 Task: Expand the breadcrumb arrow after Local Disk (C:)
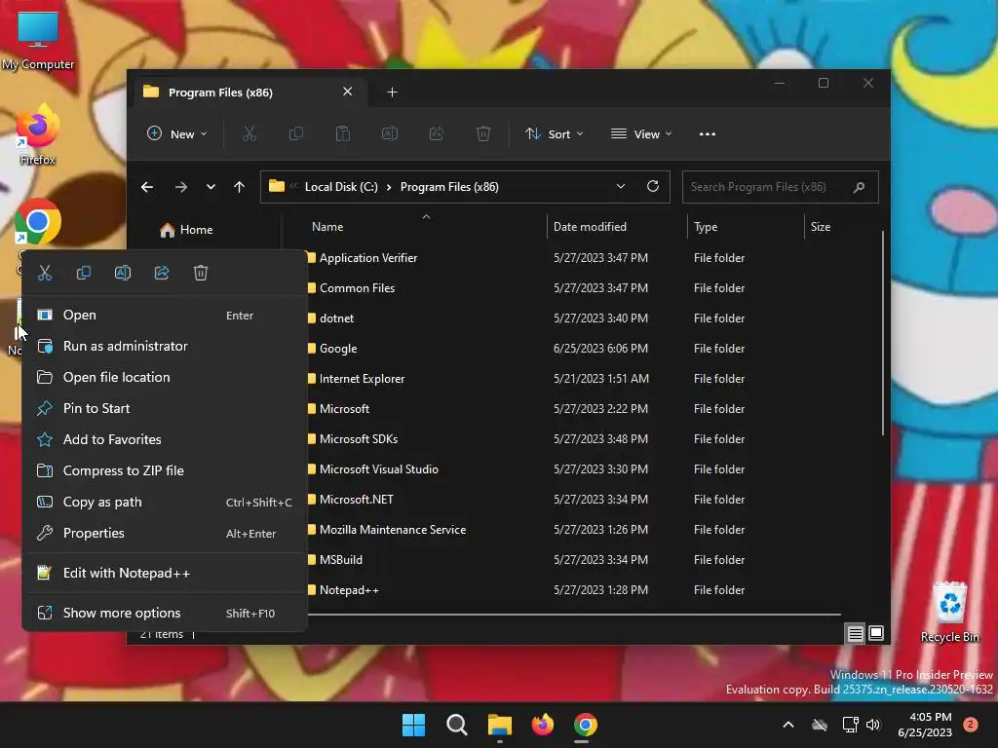pyautogui.click(x=389, y=187)
